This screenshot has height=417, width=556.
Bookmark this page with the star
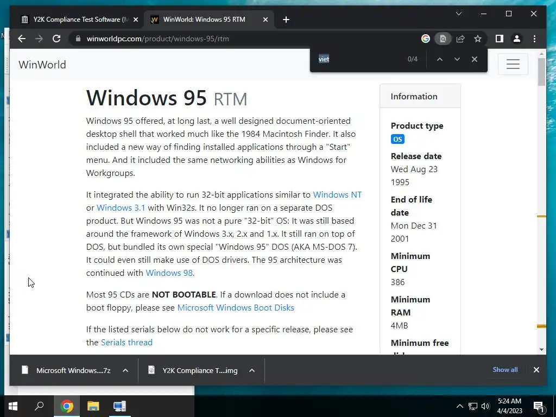point(478,39)
